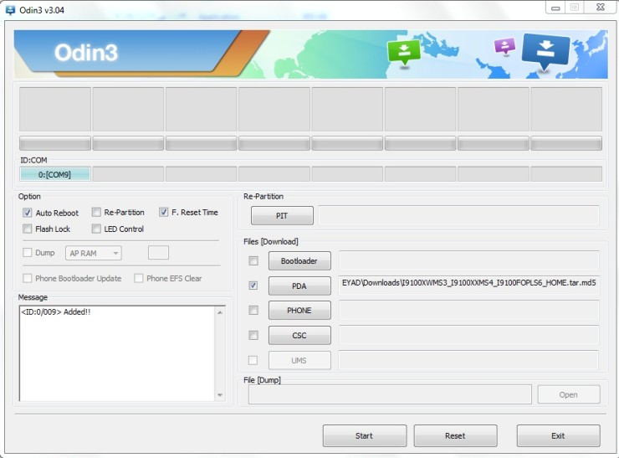Click the Exit button
The image size is (619, 458).
tap(558, 436)
